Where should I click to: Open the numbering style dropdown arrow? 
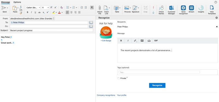(76, 8)
